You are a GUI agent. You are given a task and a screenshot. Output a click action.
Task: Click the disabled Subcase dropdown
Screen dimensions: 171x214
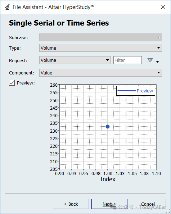[100, 37]
